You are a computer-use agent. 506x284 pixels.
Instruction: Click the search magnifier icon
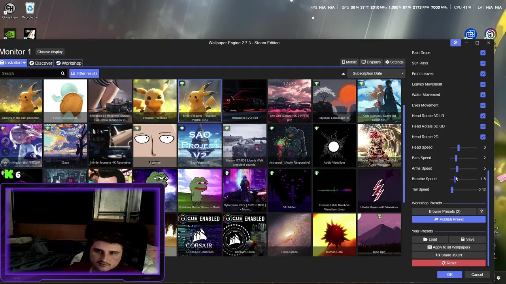tap(62, 73)
